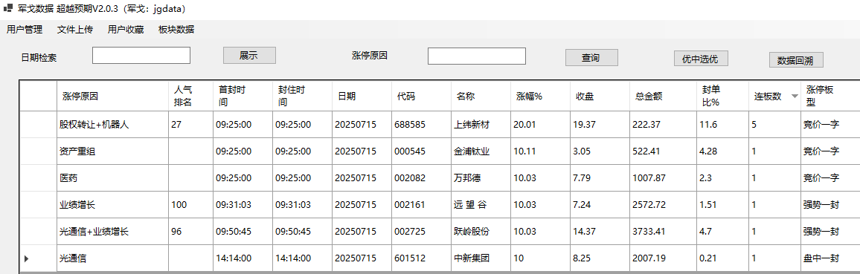Open the 用户收藏 menu

pos(126,30)
